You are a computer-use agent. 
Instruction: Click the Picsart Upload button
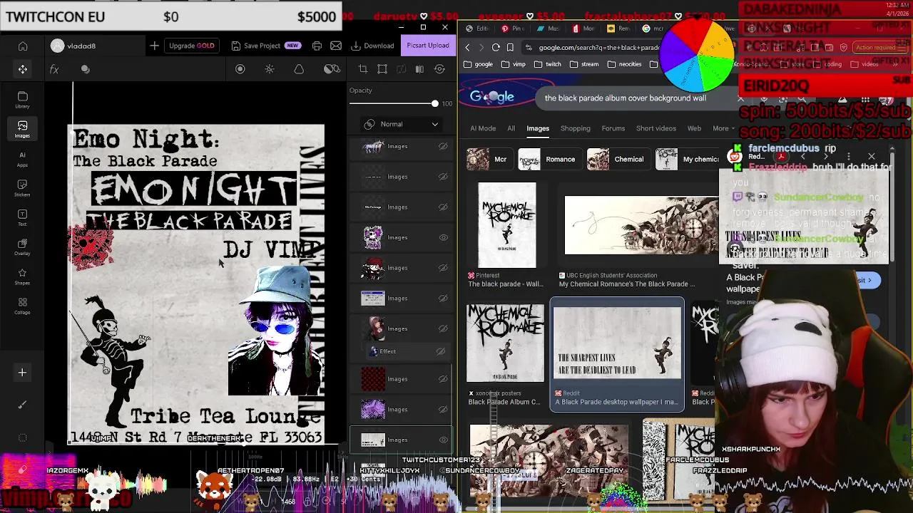[x=428, y=46]
